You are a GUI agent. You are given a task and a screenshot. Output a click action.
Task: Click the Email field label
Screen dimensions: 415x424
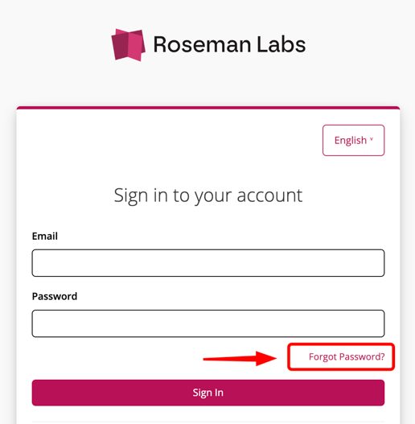(x=45, y=236)
